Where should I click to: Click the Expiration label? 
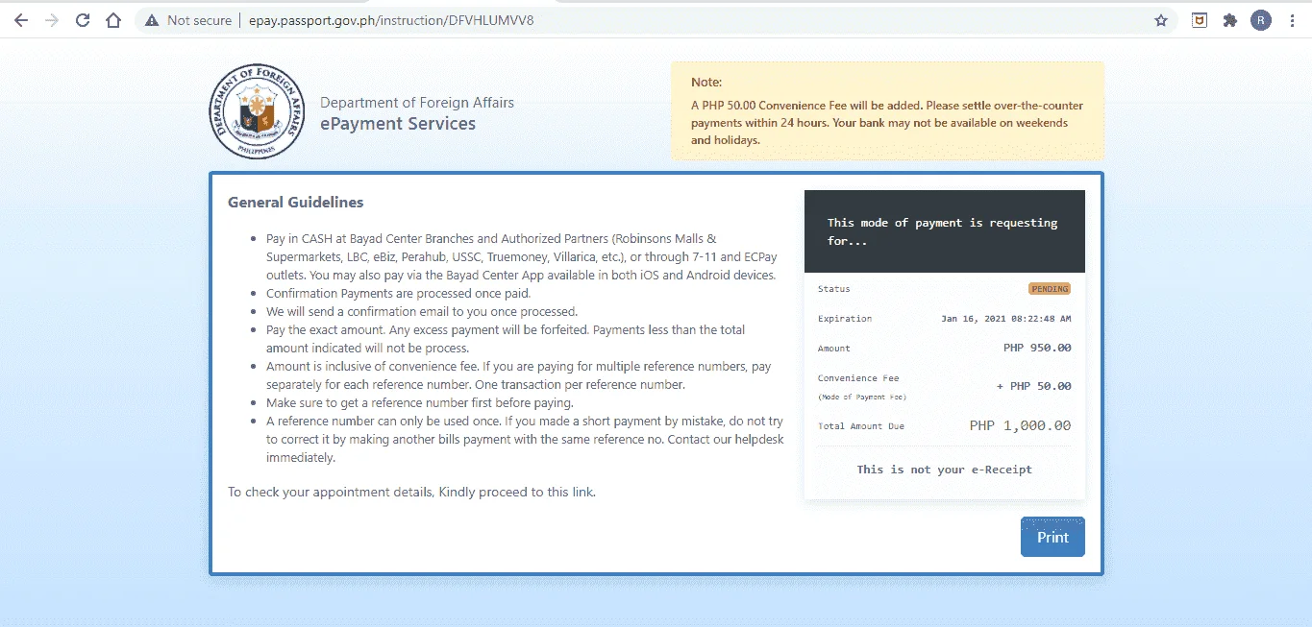coord(845,319)
